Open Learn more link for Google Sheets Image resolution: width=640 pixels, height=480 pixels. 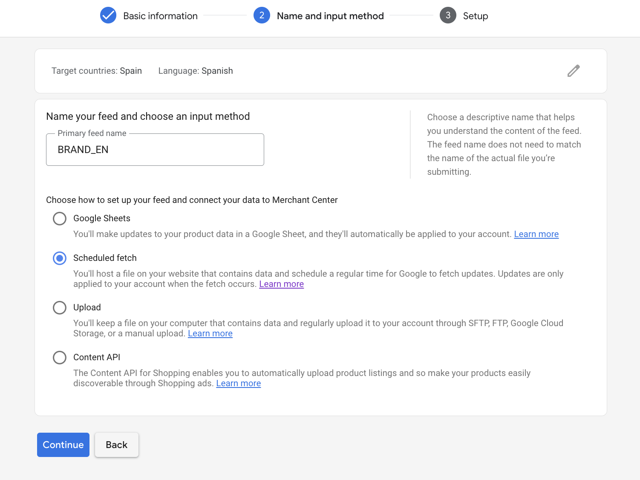pos(536,234)
